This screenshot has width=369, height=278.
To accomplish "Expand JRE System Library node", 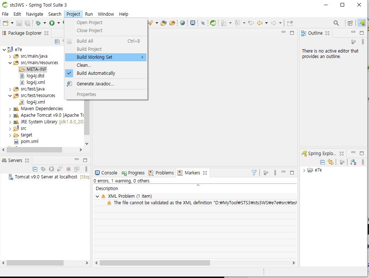I will coord(10,122).
